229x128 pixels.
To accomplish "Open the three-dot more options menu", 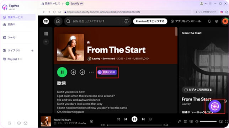I will (x=91, y=72).
